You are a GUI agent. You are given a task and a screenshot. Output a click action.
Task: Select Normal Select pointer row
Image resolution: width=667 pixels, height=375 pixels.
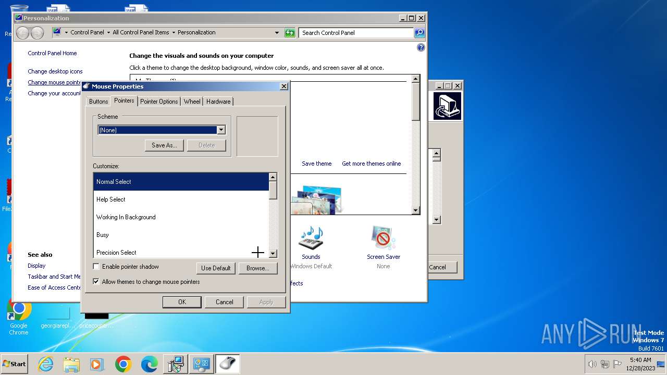[181, 182]
